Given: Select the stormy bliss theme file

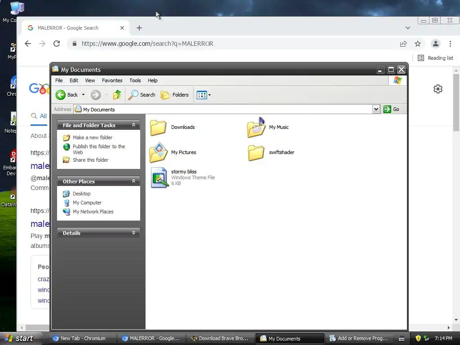Looking at the screenshot, I should click(x=183, y=177).
